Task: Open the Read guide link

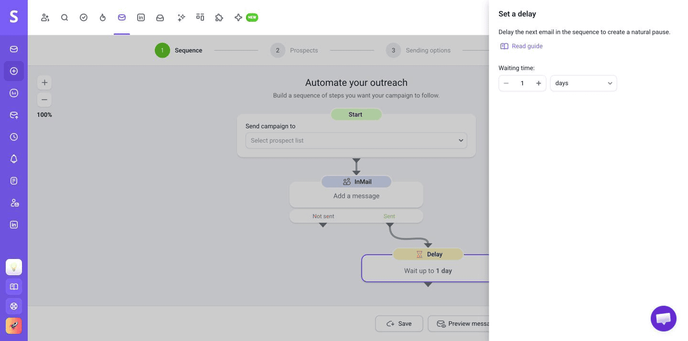Action: pyautogui.click(x=521, y=46)
